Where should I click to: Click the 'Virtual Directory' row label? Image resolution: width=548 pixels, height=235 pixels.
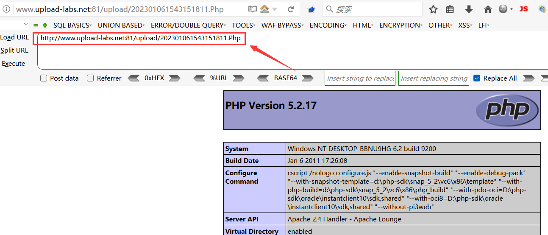point(252,231)
